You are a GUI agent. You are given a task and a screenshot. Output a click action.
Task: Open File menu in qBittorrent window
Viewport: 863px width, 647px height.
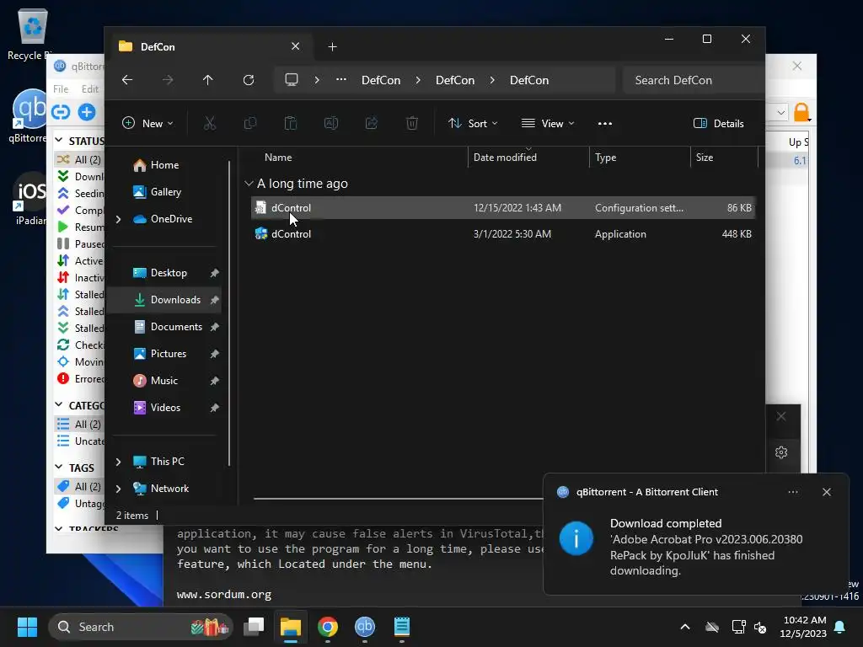coord(61,89)
